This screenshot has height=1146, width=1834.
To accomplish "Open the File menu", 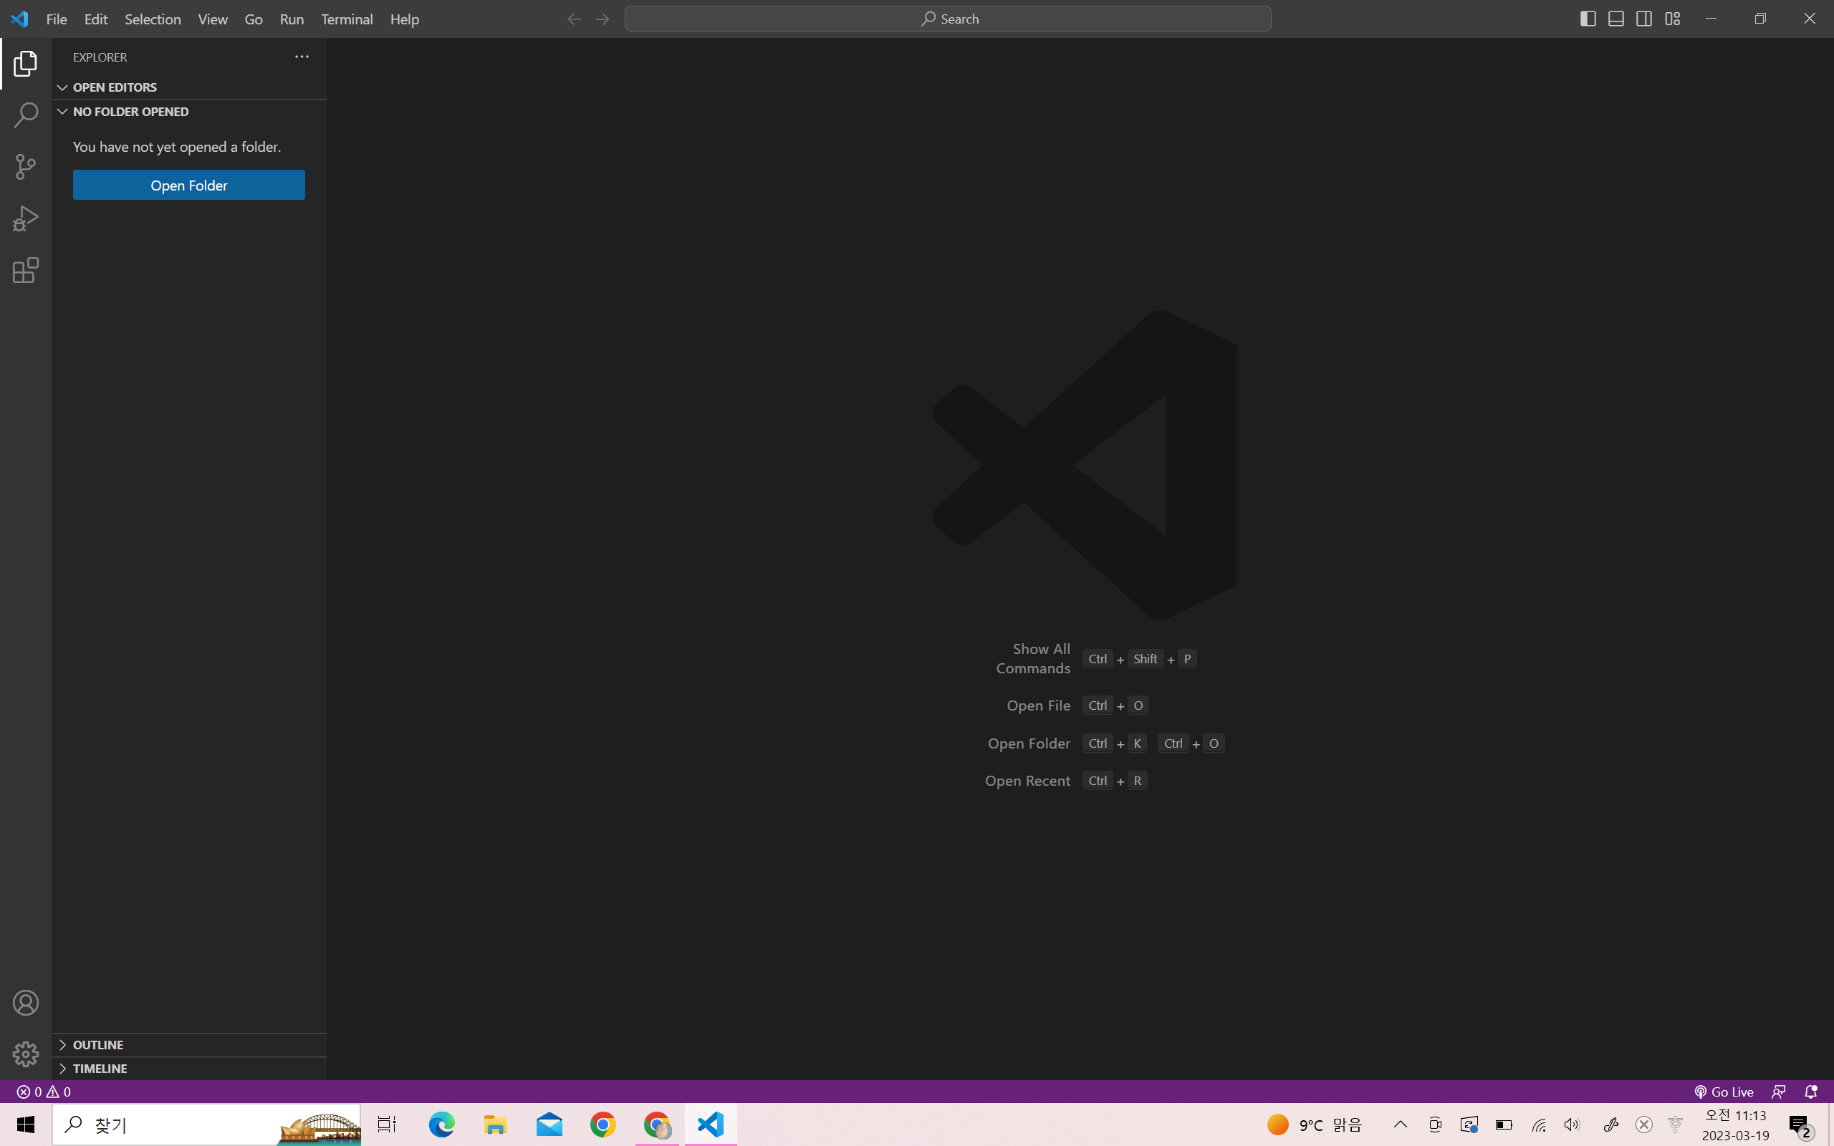I will point(57,19).
